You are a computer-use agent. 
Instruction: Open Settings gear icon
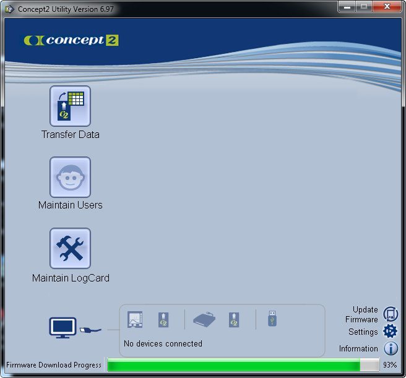point(390,331)
